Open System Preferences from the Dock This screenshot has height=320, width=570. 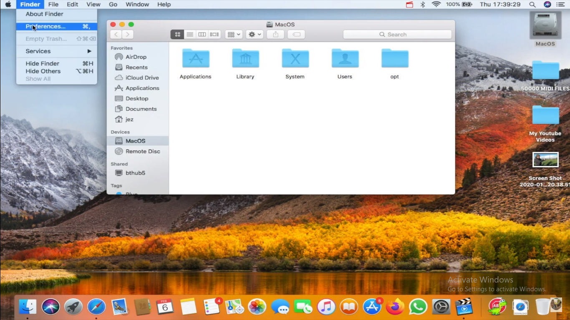point(441,307)
